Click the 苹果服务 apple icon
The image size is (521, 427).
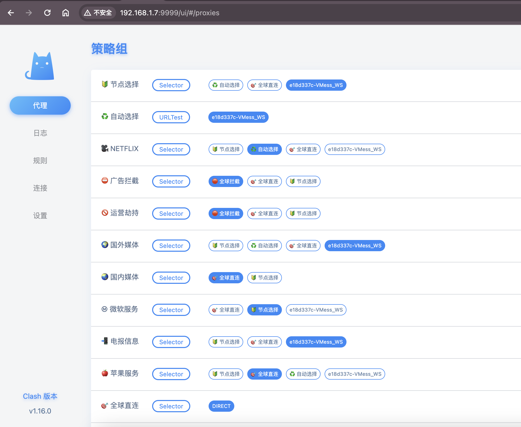(x=105, y=373)
